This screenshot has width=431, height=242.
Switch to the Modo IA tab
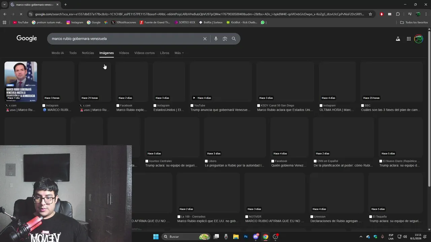(58, 53)
